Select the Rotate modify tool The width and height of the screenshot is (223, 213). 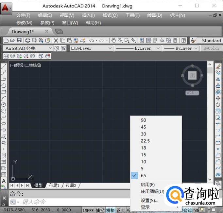pyautogui.click(x=218, y=105)
